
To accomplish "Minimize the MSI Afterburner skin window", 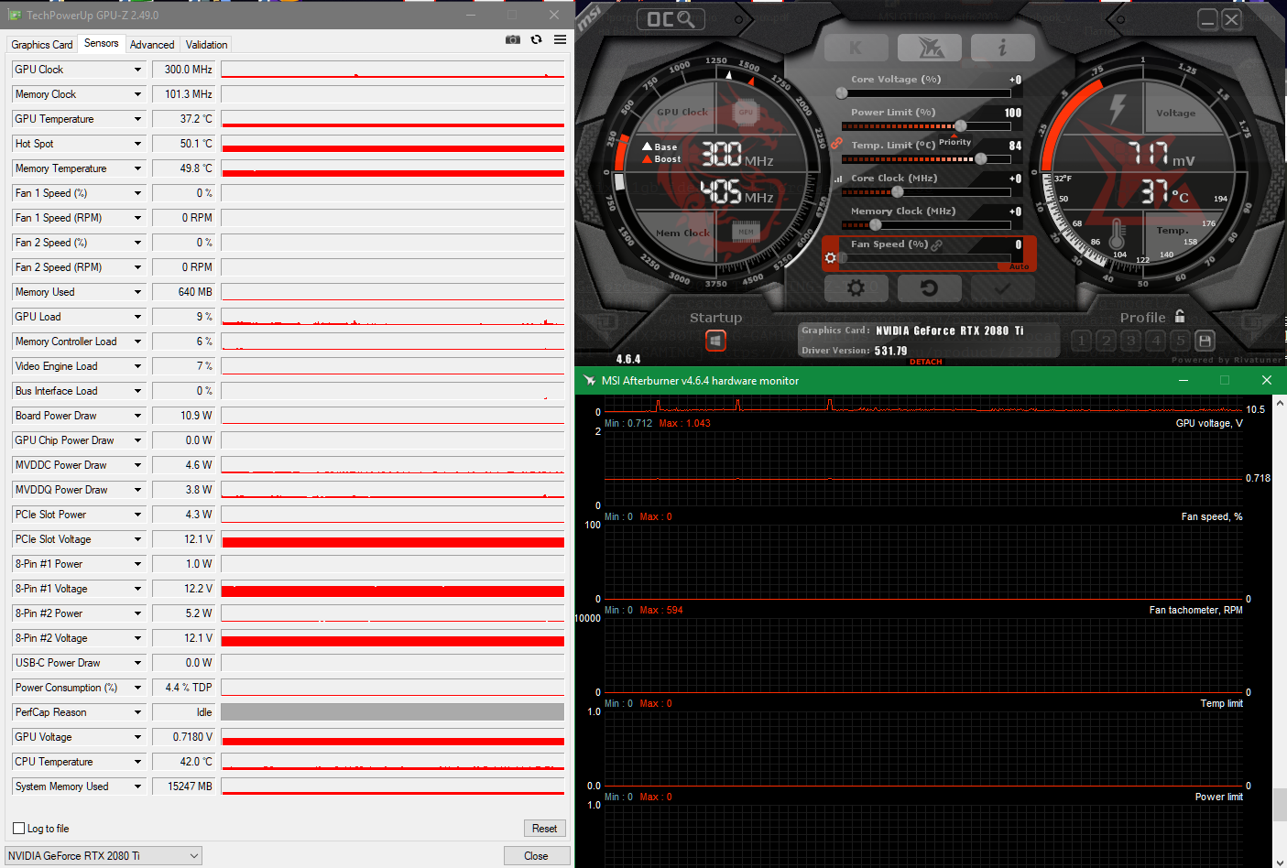I will [x=1207, y=19].
